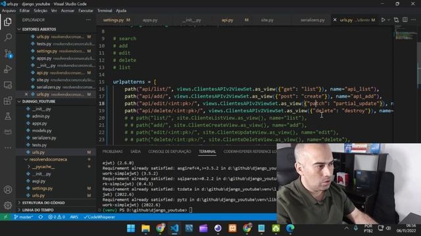Synchronize changes icon in status bar
The width and height of the screenshot is (421, 236).
point(41,217)
